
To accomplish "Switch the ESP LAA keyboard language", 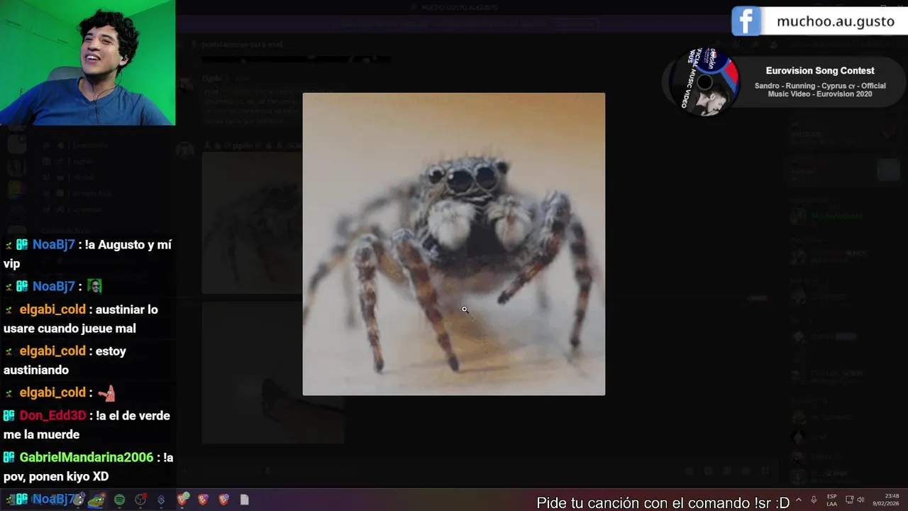I will point(831,500).
